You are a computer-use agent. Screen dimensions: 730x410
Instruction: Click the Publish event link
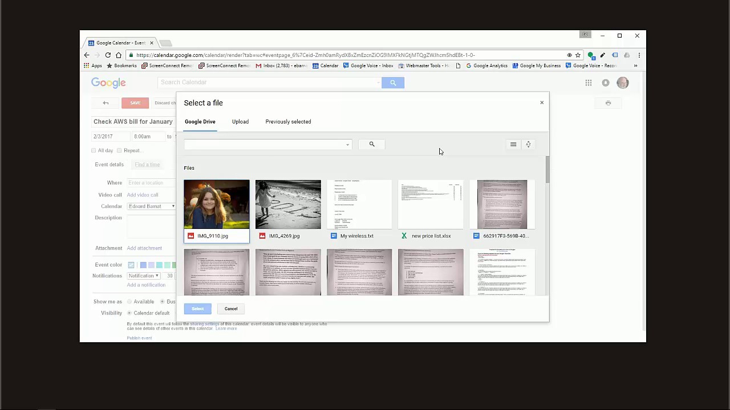(x=139, y=338)
